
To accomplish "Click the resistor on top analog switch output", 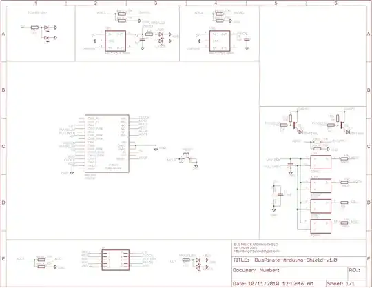I will (x=344, y=158).
